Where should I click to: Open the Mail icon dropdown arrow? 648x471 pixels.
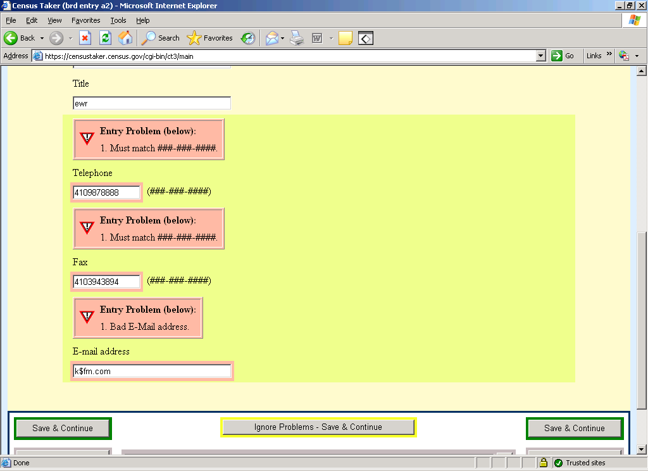click(282, 38)
